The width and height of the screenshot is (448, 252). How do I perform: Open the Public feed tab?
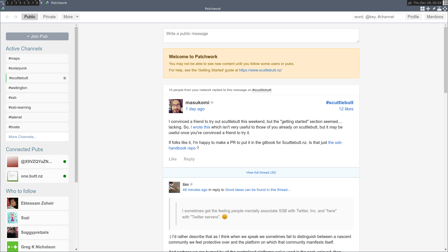coord(30,17)
